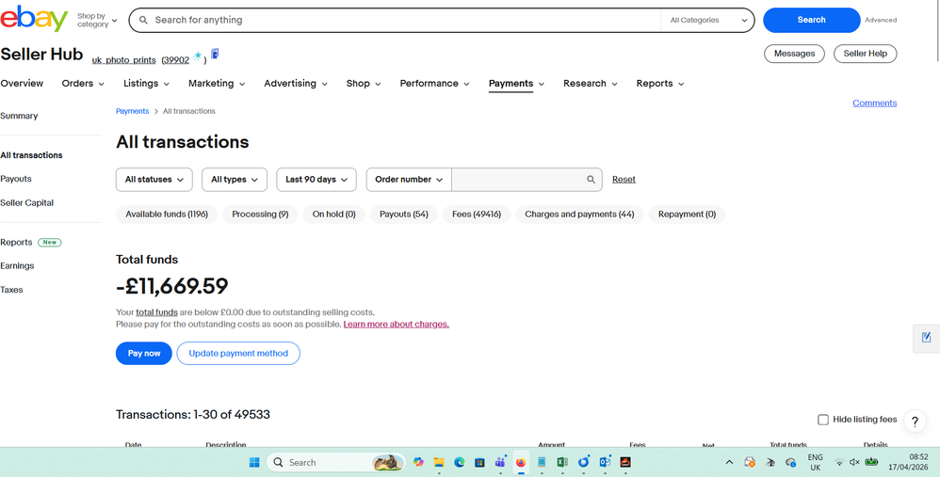Open the red and black taskbar app
This screenshot has height=477, width=940.
point(625,462)
